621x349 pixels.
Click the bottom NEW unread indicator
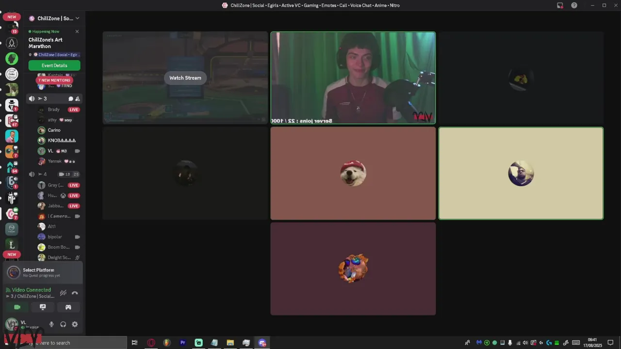click(12, 254)
